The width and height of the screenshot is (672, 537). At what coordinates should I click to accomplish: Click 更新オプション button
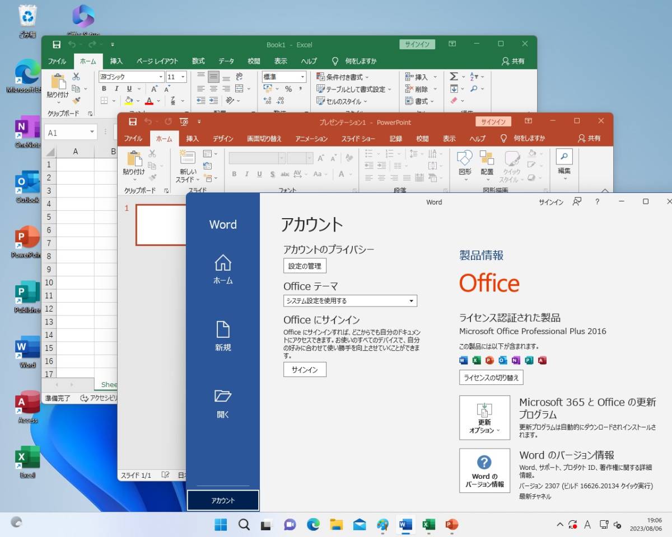484,417
